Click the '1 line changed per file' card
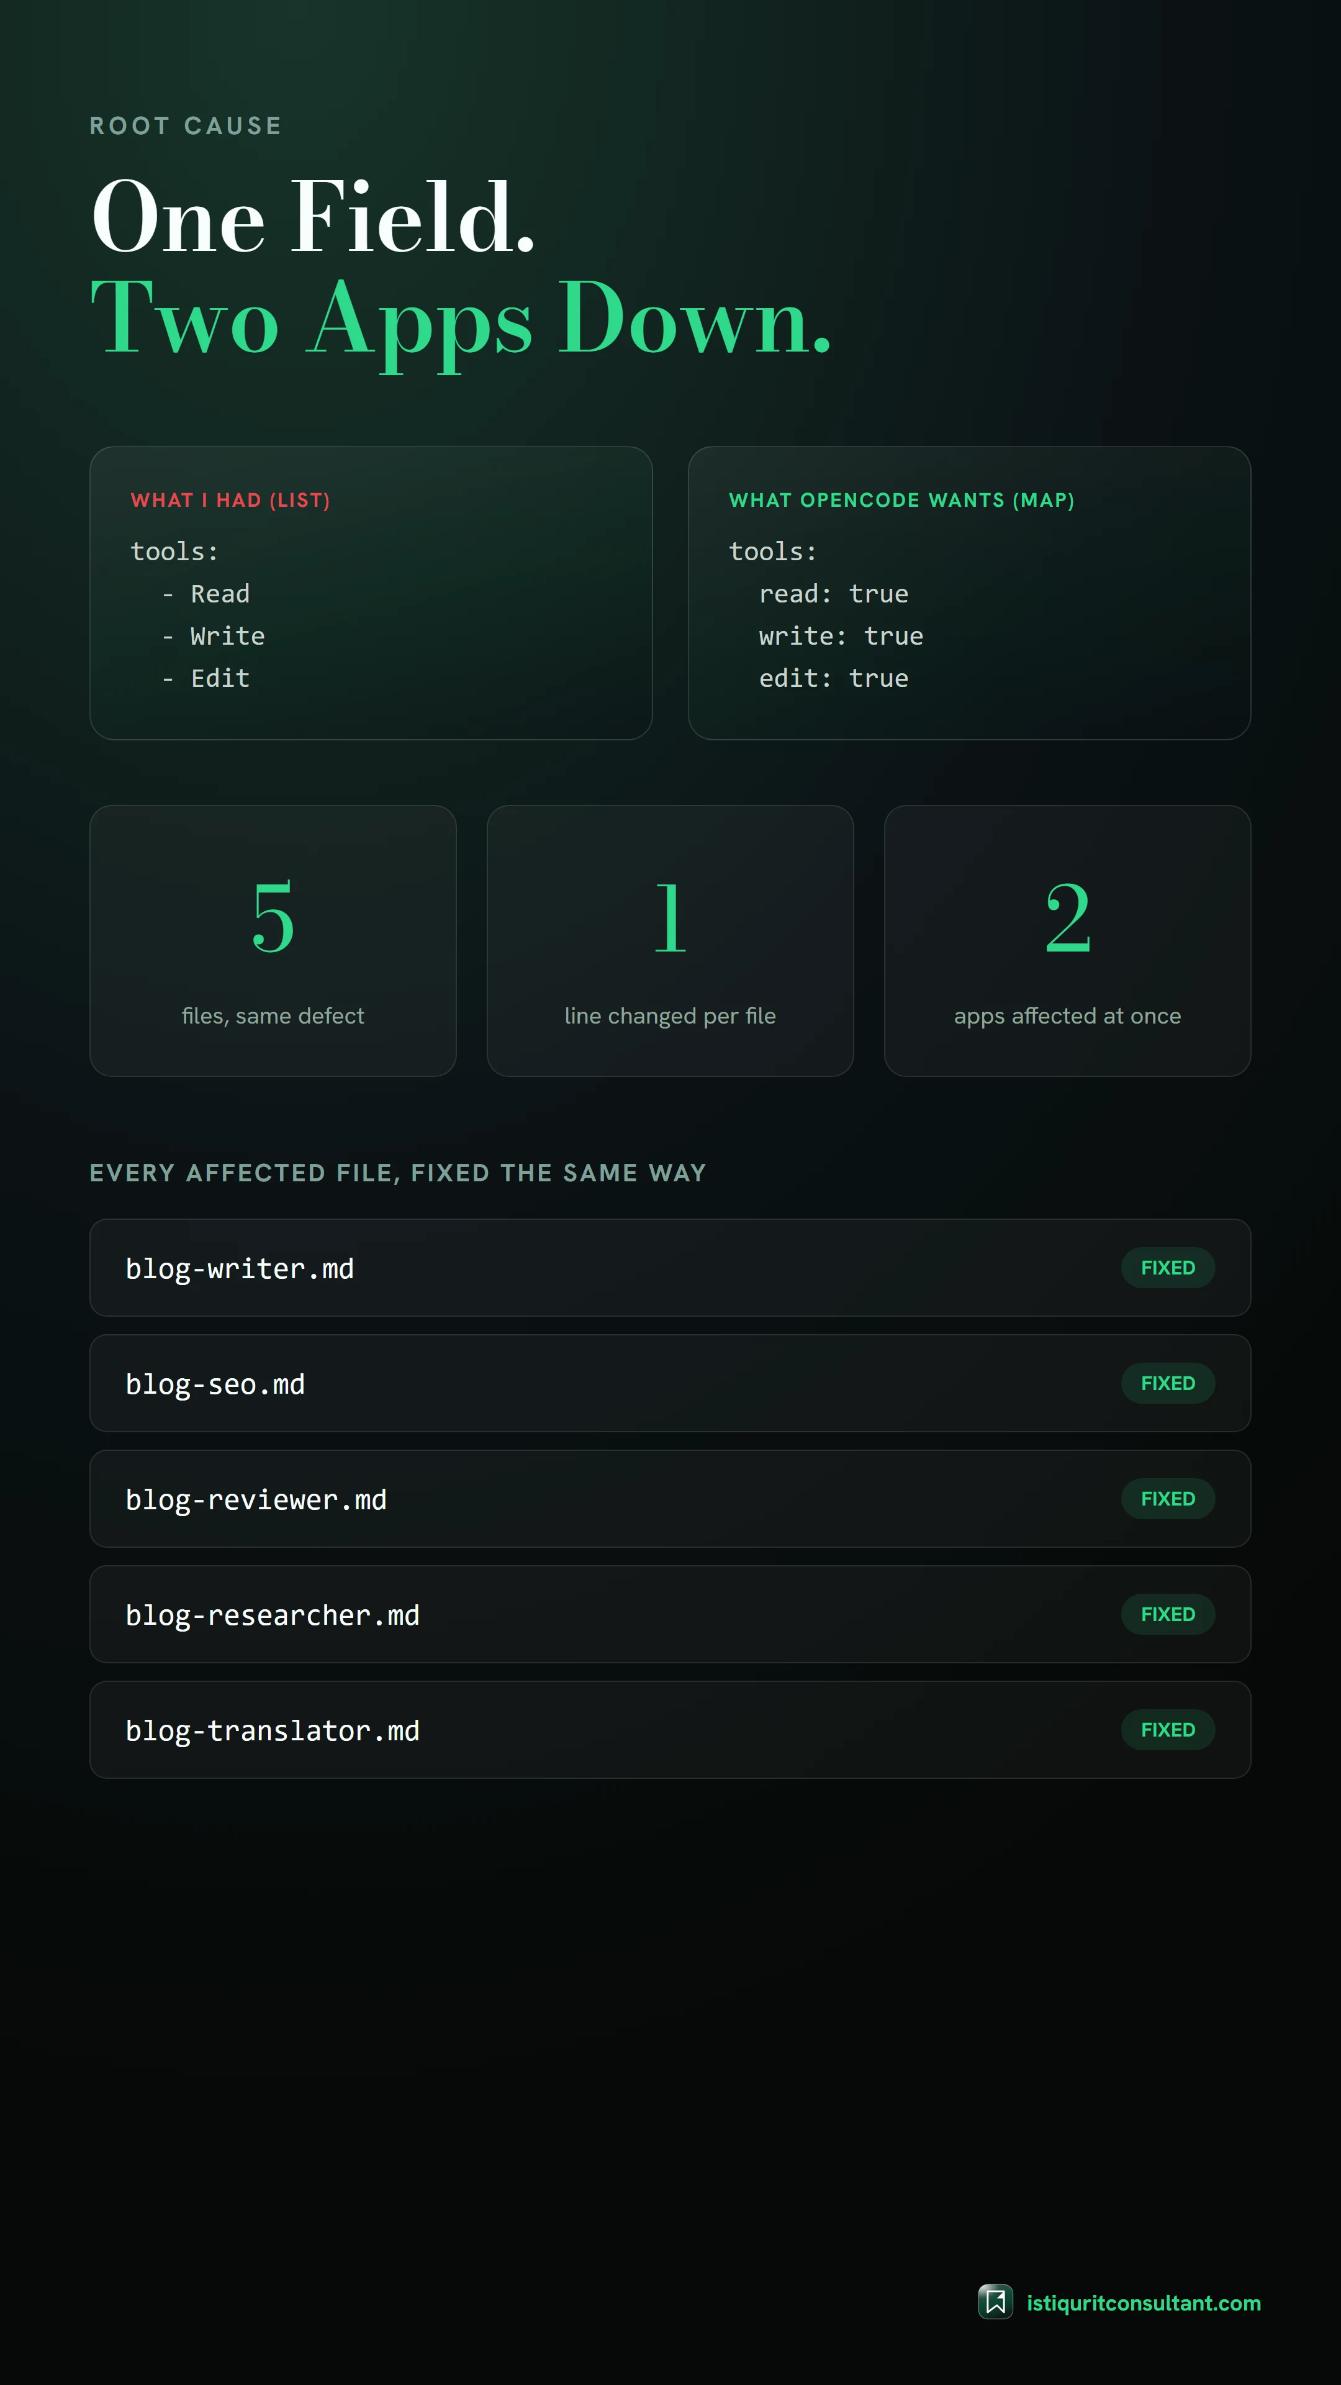Viewport: 1341px width, 2385px height. coord(670,941)
